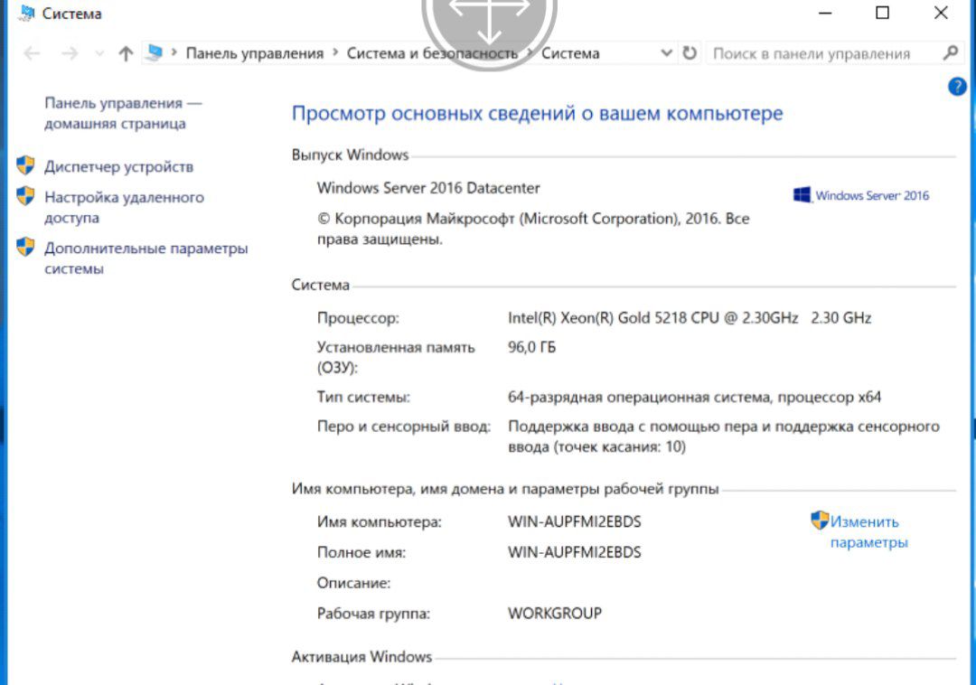Screen dimensions: 976x685
Task: Click shield icon next to 'Изменить параметры'
Action: point(820,521)
